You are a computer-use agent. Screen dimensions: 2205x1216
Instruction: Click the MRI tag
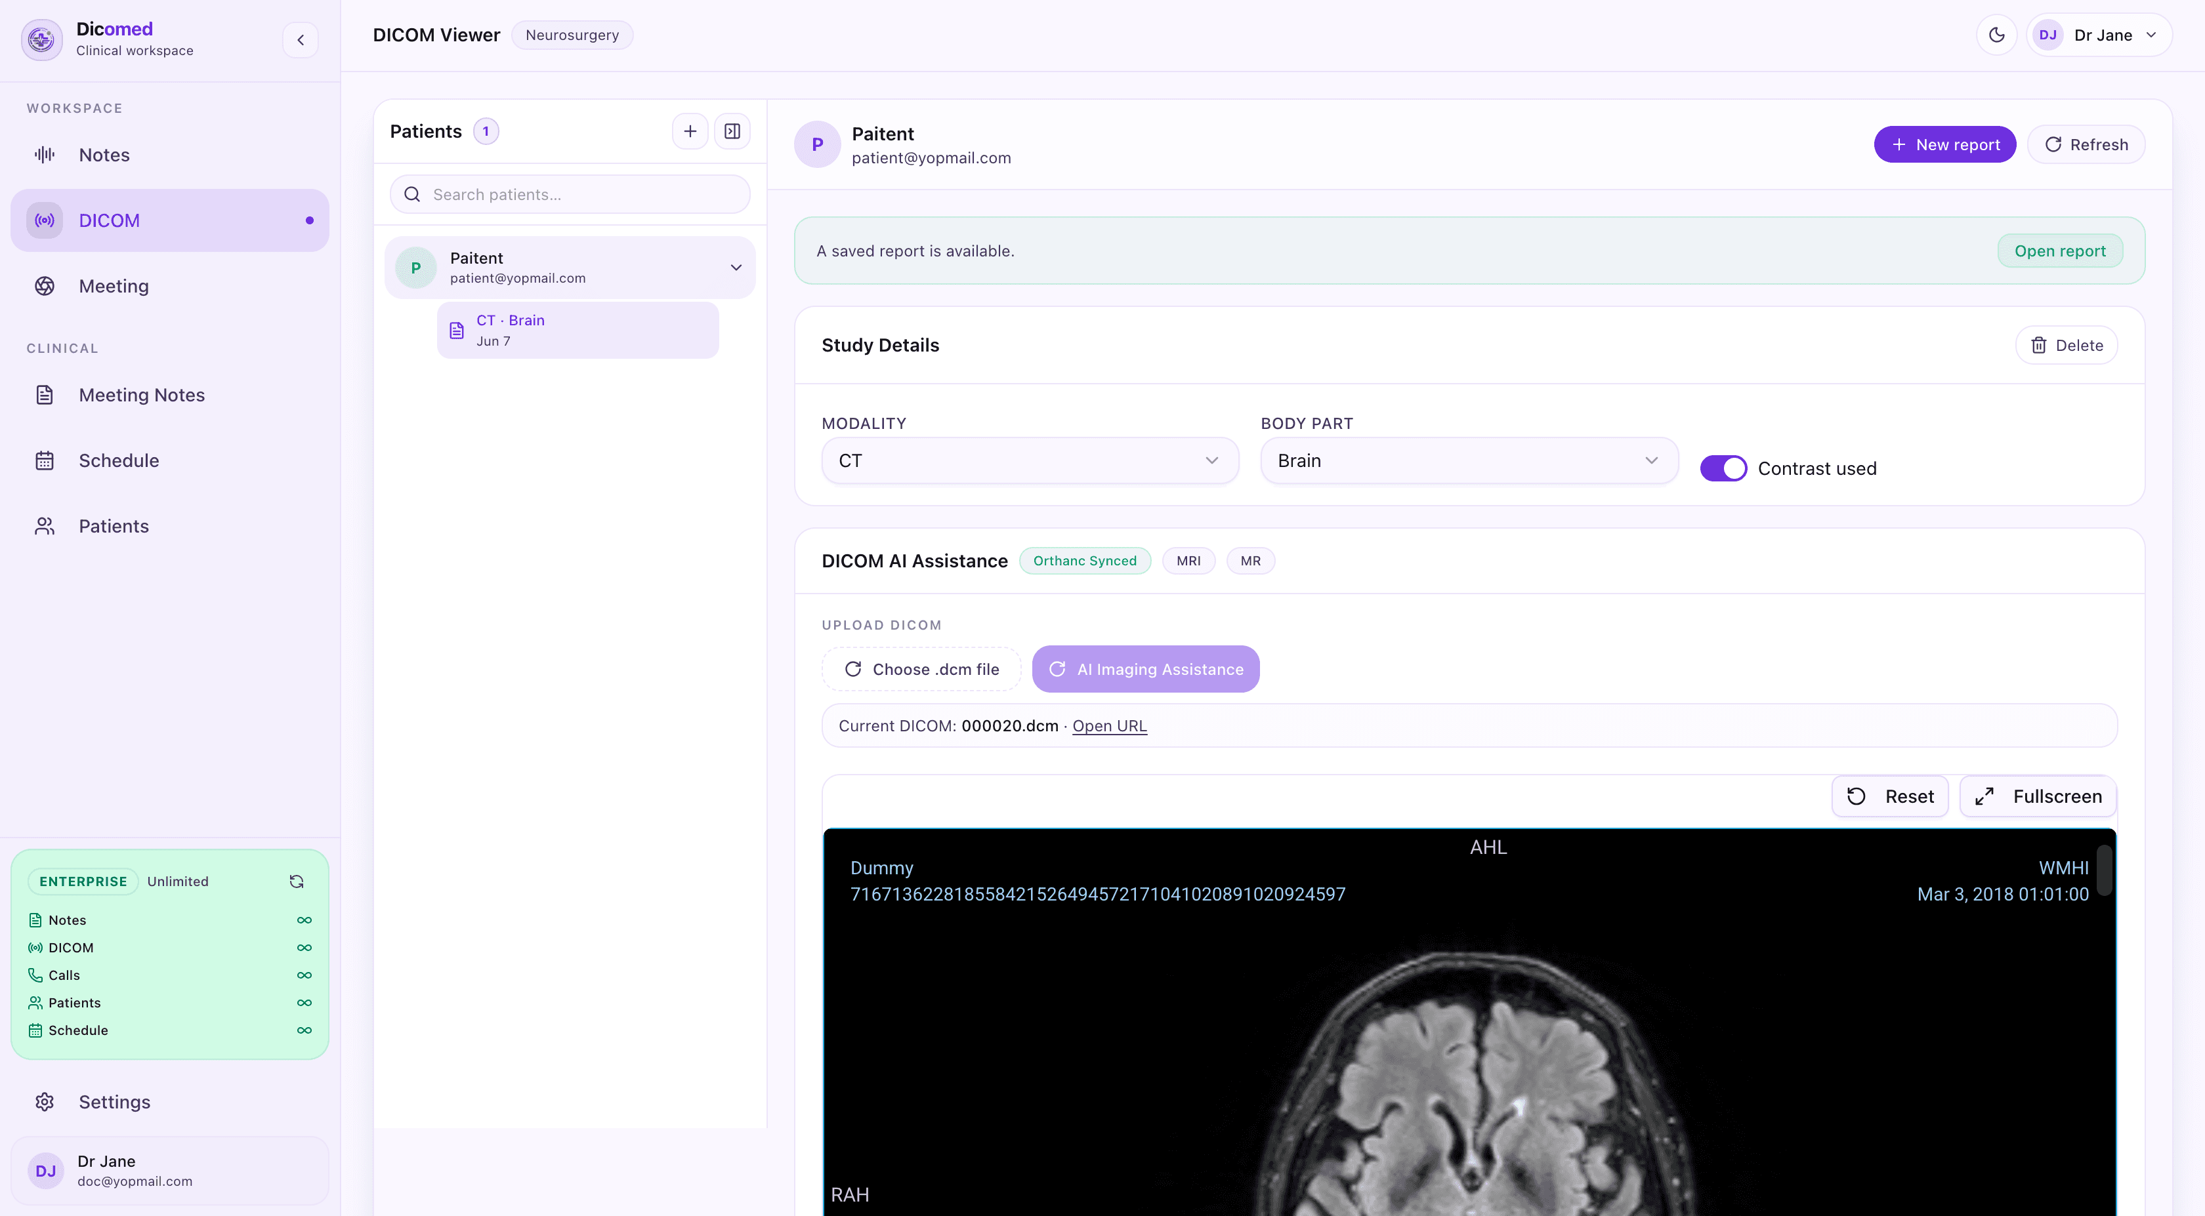click(x=1188, y=561)
